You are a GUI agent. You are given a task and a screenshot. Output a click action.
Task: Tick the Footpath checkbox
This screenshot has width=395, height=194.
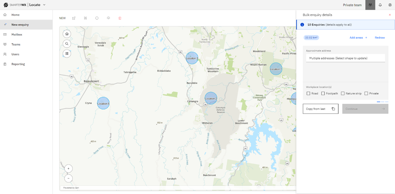coord(323,93)
